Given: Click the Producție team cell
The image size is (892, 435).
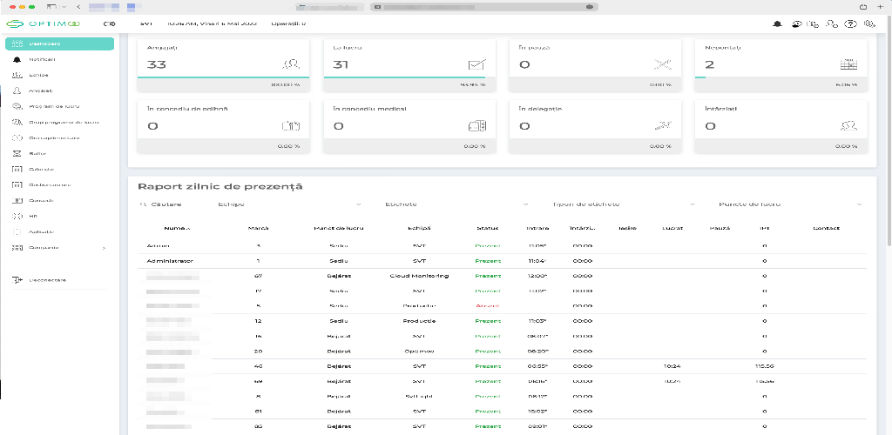Looking at the screenshot, I should tap(419, 321).
